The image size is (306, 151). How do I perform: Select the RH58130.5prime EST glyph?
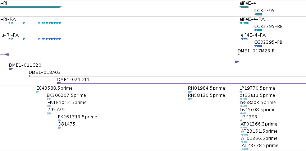tap(190, 99)
